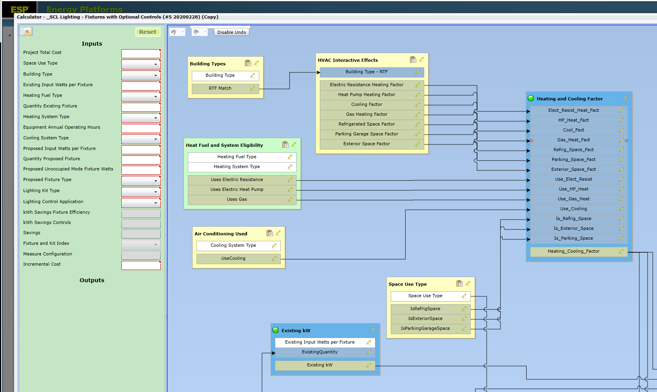Screen dimensions: 657x392
Task: Toggle green status circle on Existing kW node
Action: tap(276, 330)
